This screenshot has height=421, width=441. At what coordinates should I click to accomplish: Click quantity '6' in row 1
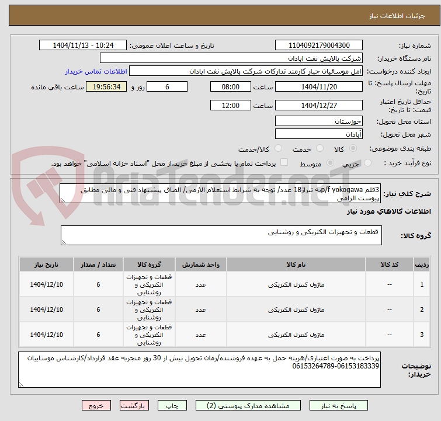point(98,284)
